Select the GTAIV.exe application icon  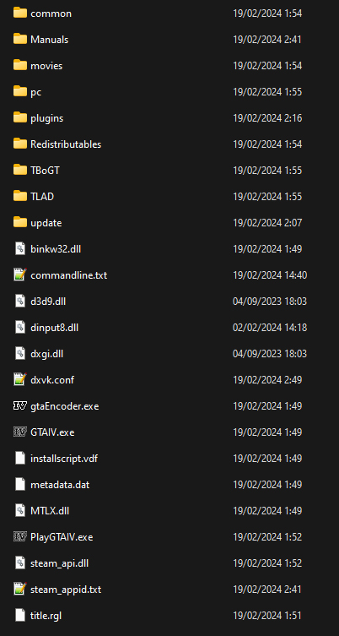tap(20, 432)
